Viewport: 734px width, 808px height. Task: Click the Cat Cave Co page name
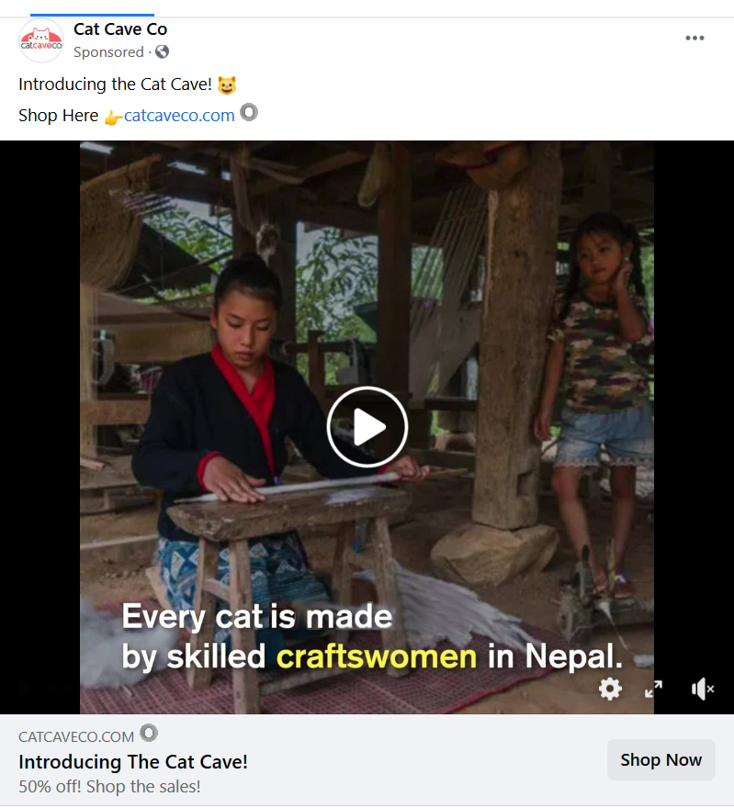(120, 29)
